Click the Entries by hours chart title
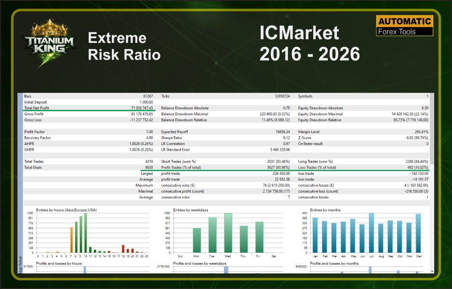 (66, 210)
